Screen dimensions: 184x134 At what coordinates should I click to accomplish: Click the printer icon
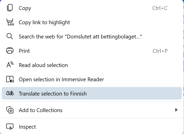[x=10, y=51]
